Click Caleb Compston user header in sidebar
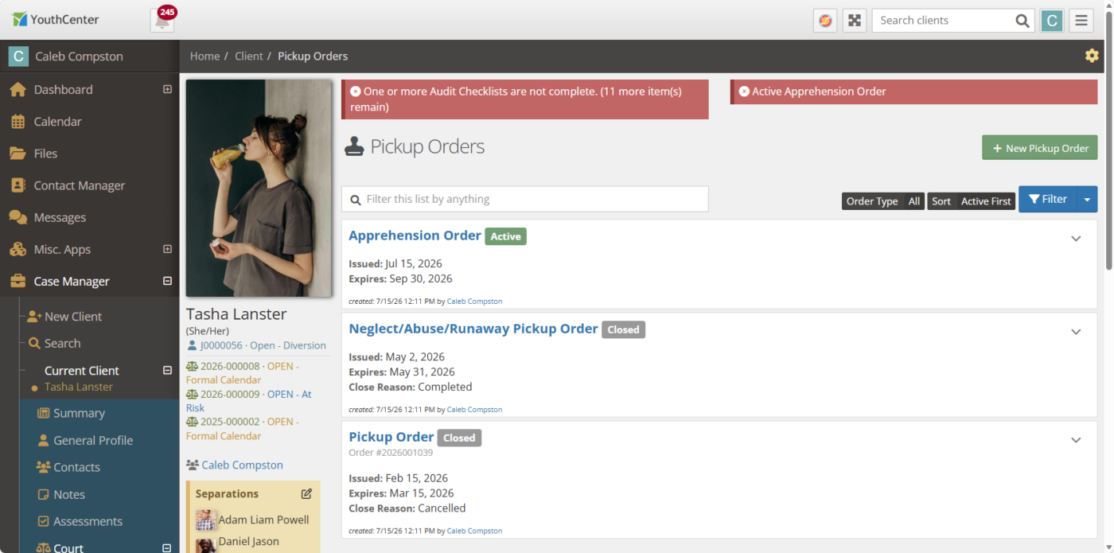This screenshot has width=1114, height=553. 89,56
